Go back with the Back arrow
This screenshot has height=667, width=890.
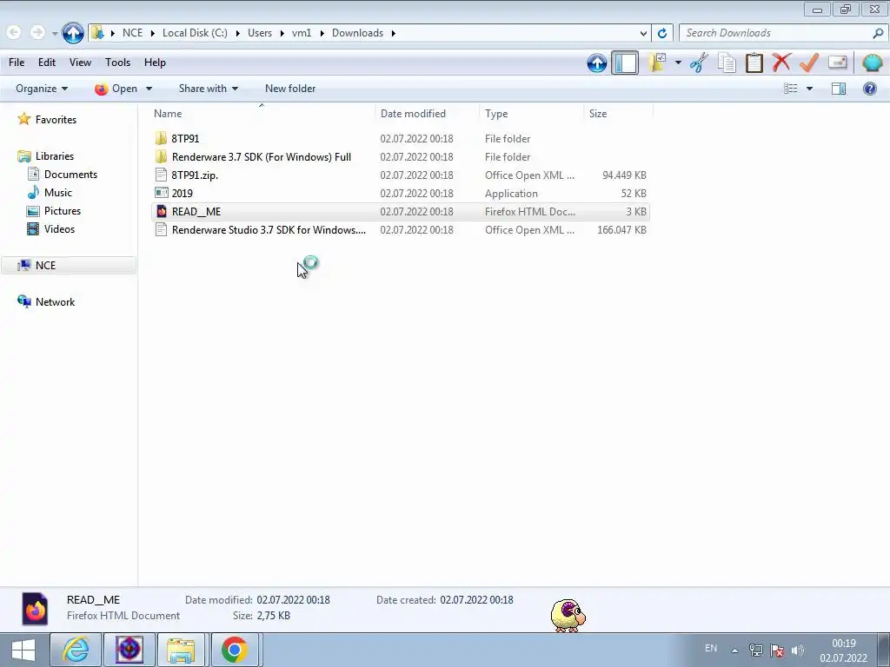coord(14,32)
